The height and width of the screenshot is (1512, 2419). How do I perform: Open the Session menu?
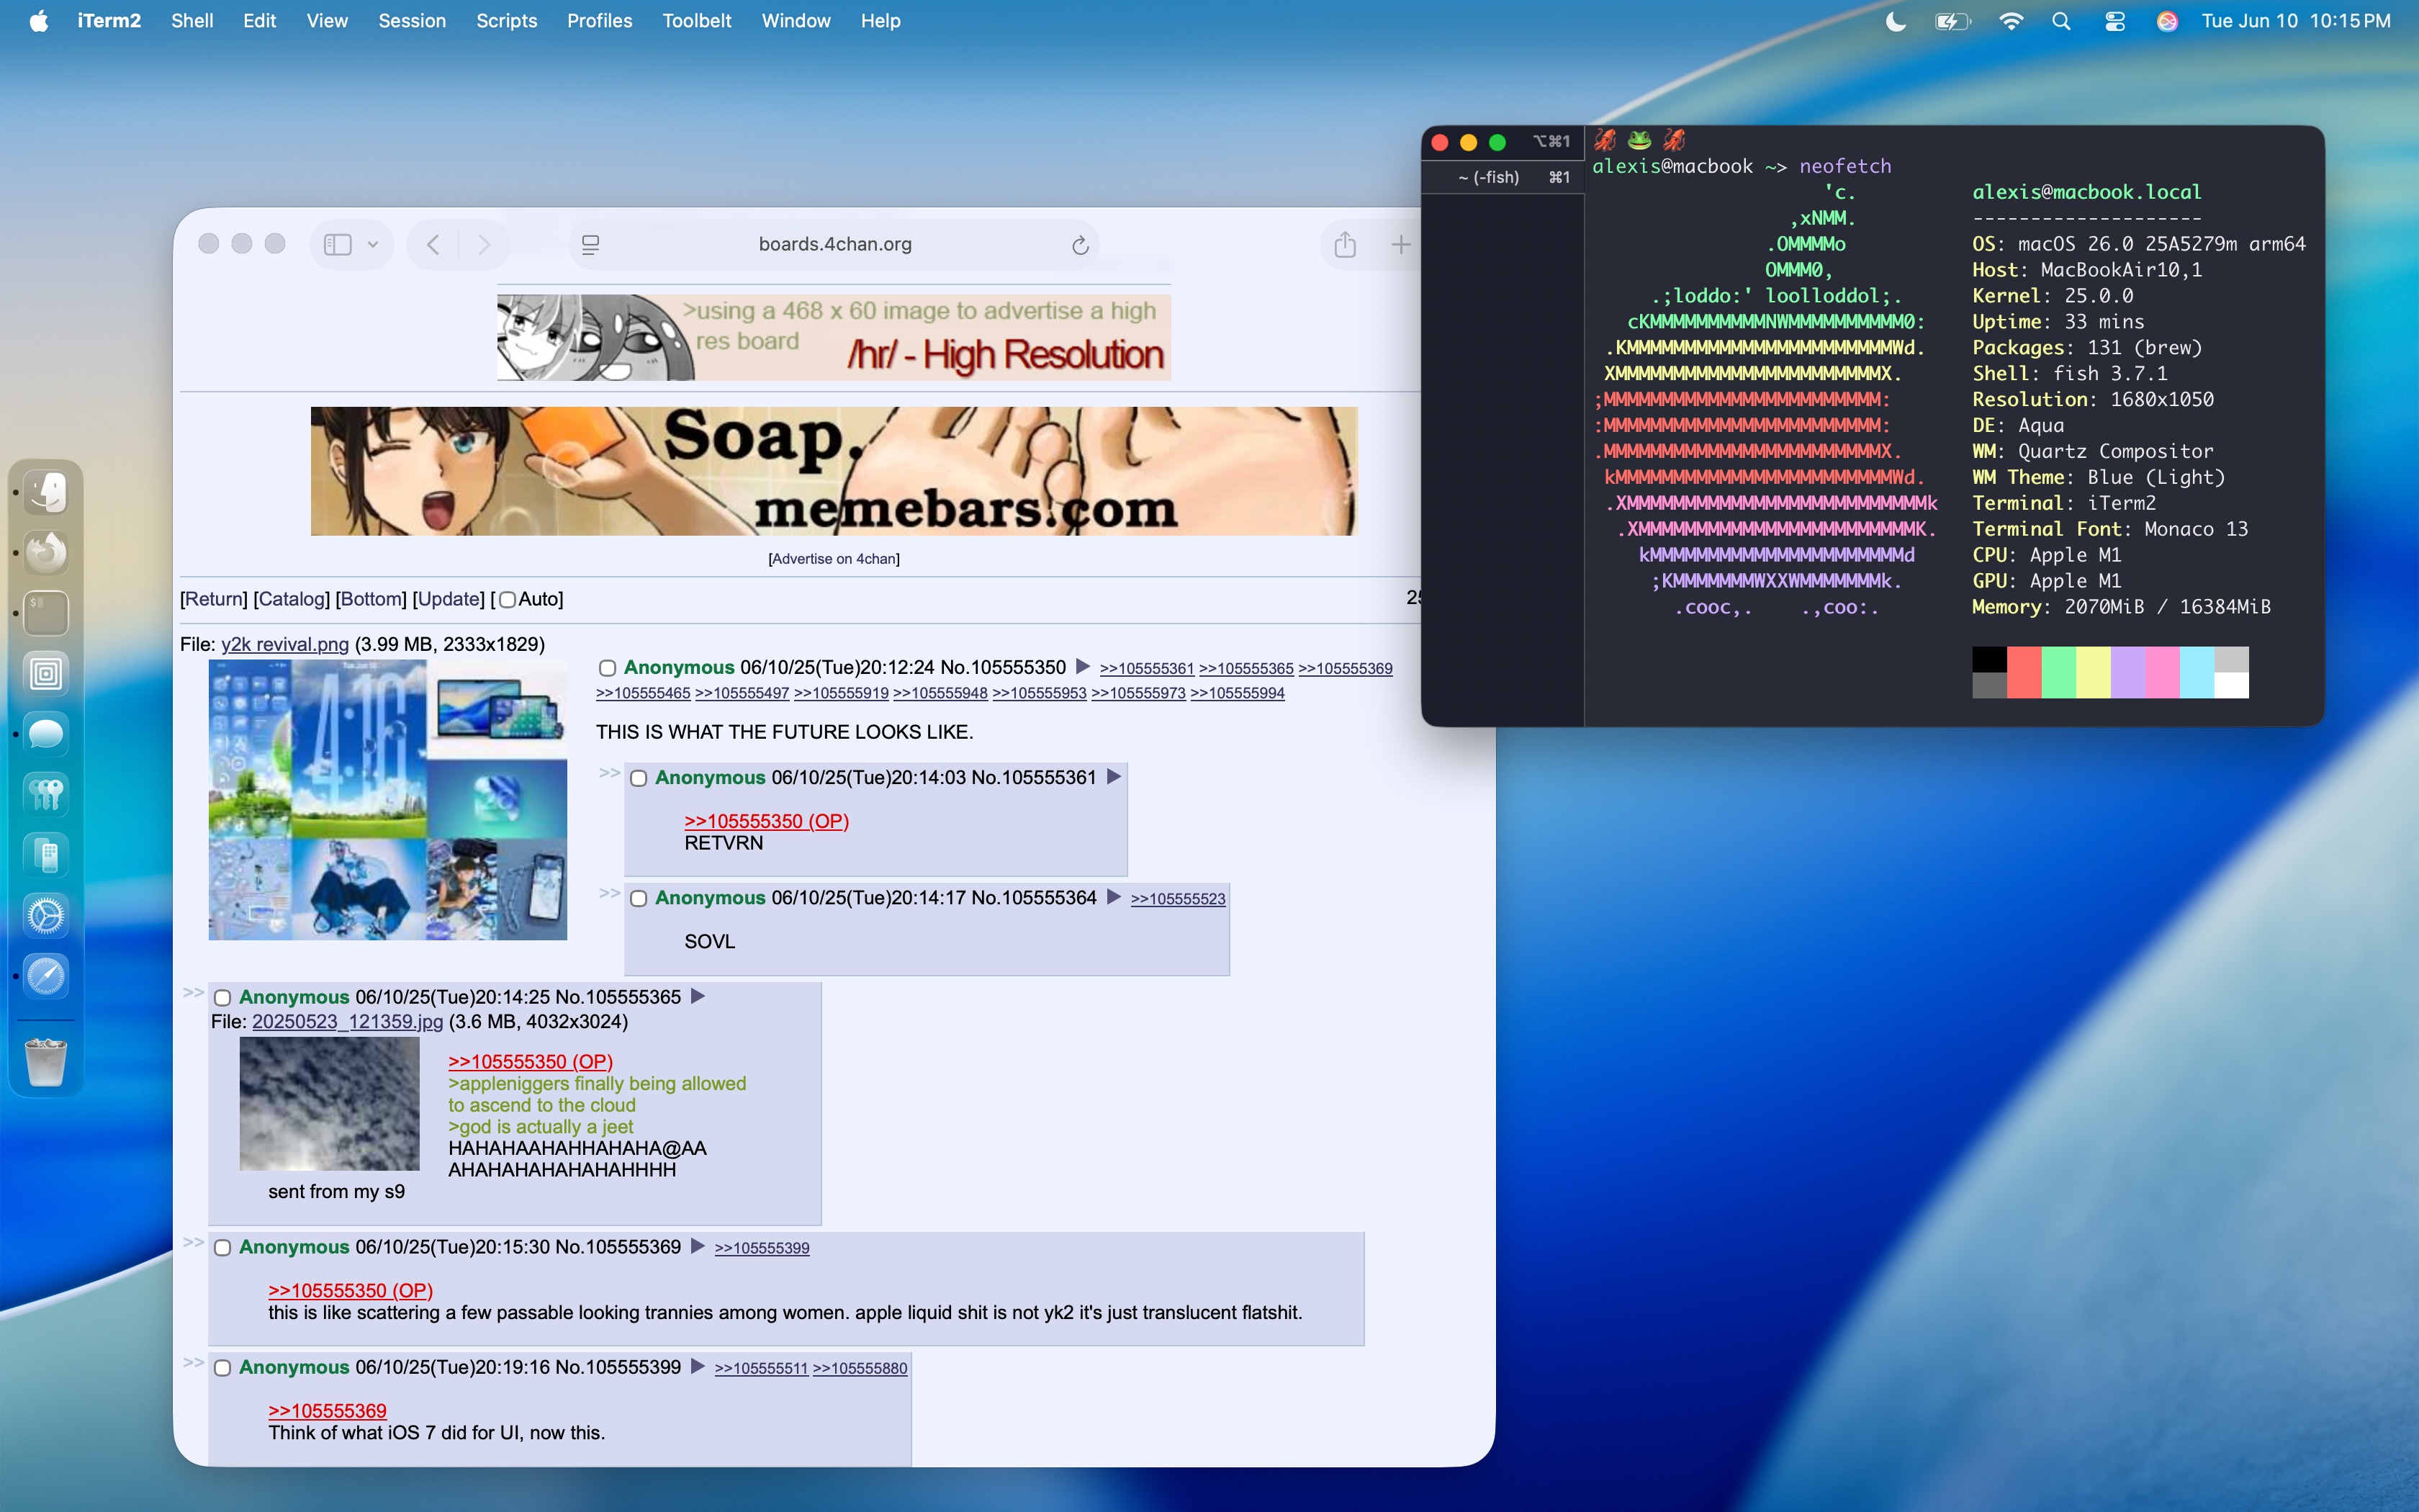(x=412, y=21)
